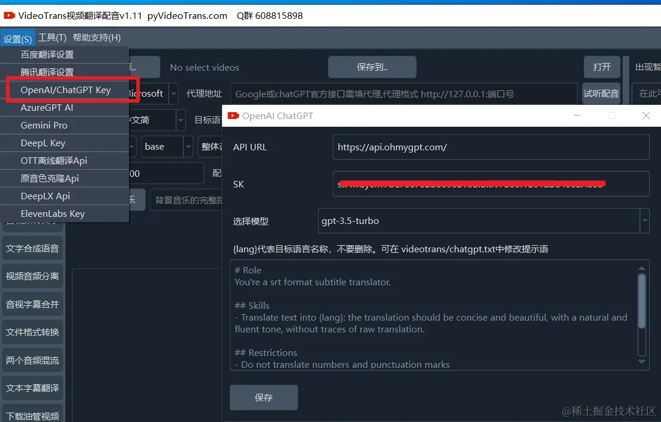Save OpenAI ChatGPT settings with 保存
Screen dimensions: 661x422
pyautogui.click(x=263, y=398)
